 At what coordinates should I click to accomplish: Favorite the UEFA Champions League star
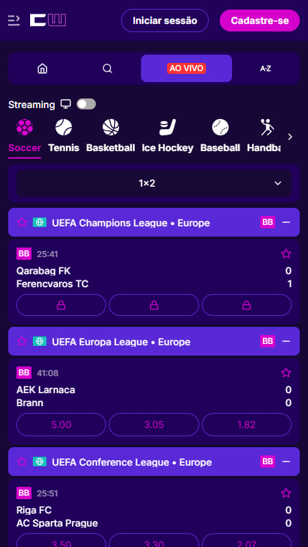(x=22, y=222)
